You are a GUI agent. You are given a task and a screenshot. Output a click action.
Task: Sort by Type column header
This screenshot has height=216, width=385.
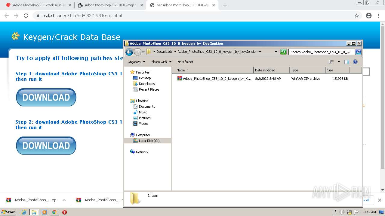[x=308, y=70]
